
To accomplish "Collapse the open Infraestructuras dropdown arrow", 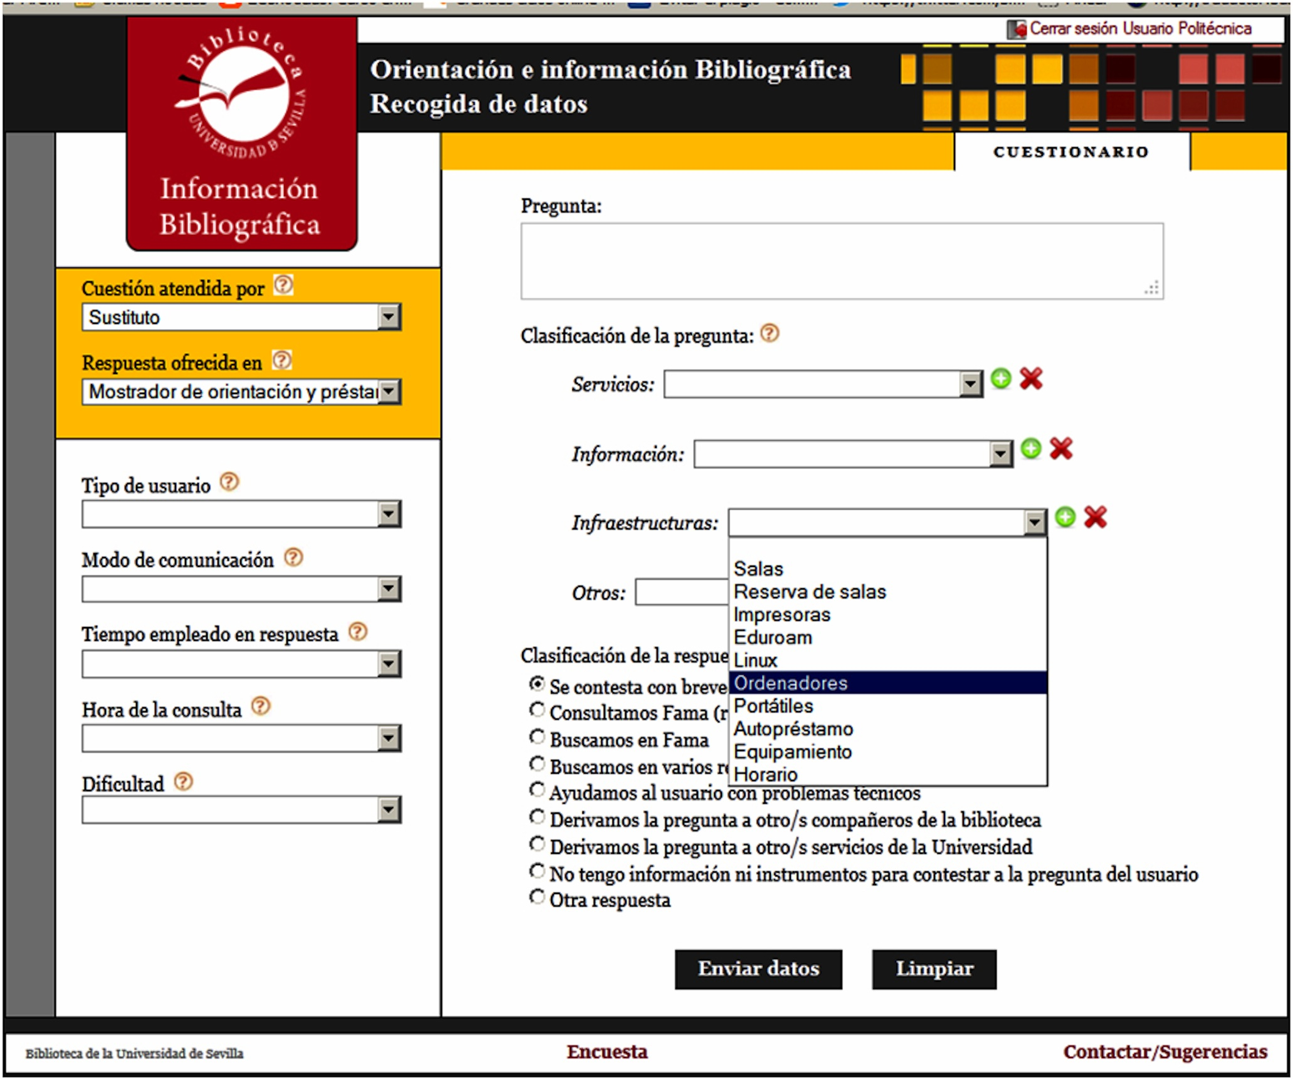I will click(x=1034, y=522).
